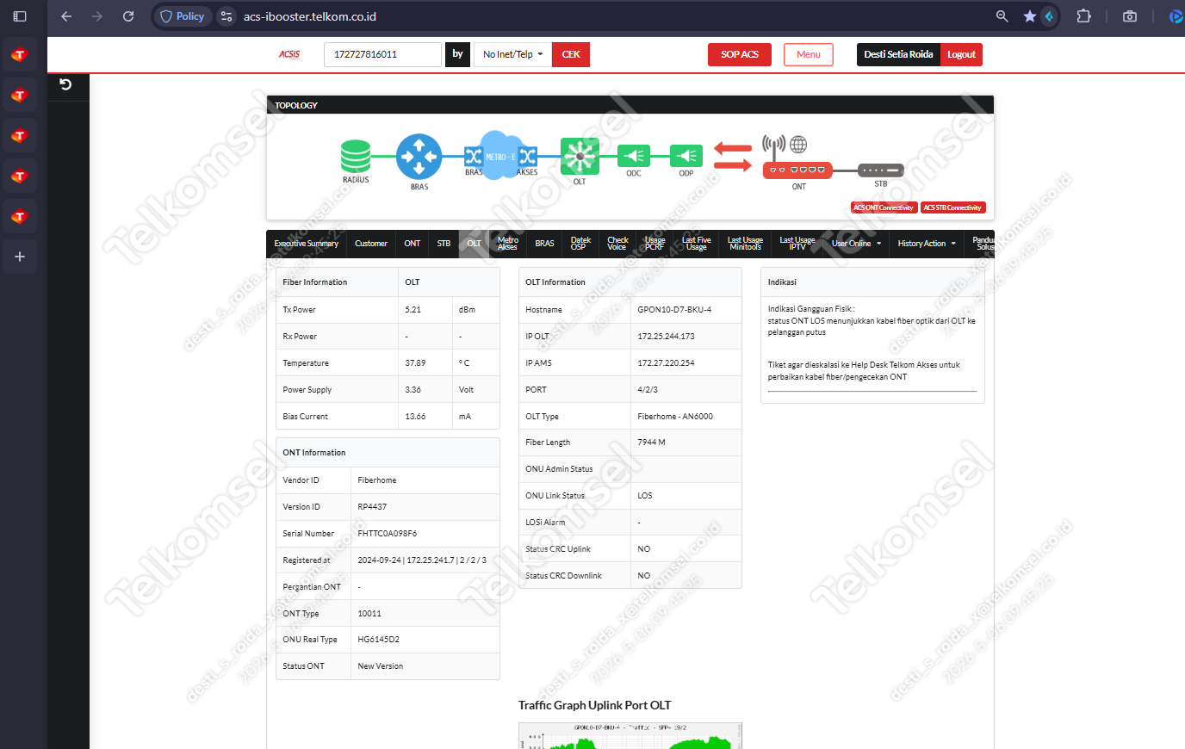Screen dimensions: 1185x749
Task: Click the undo arrow icon below the logo
Action: click(65, 84)
